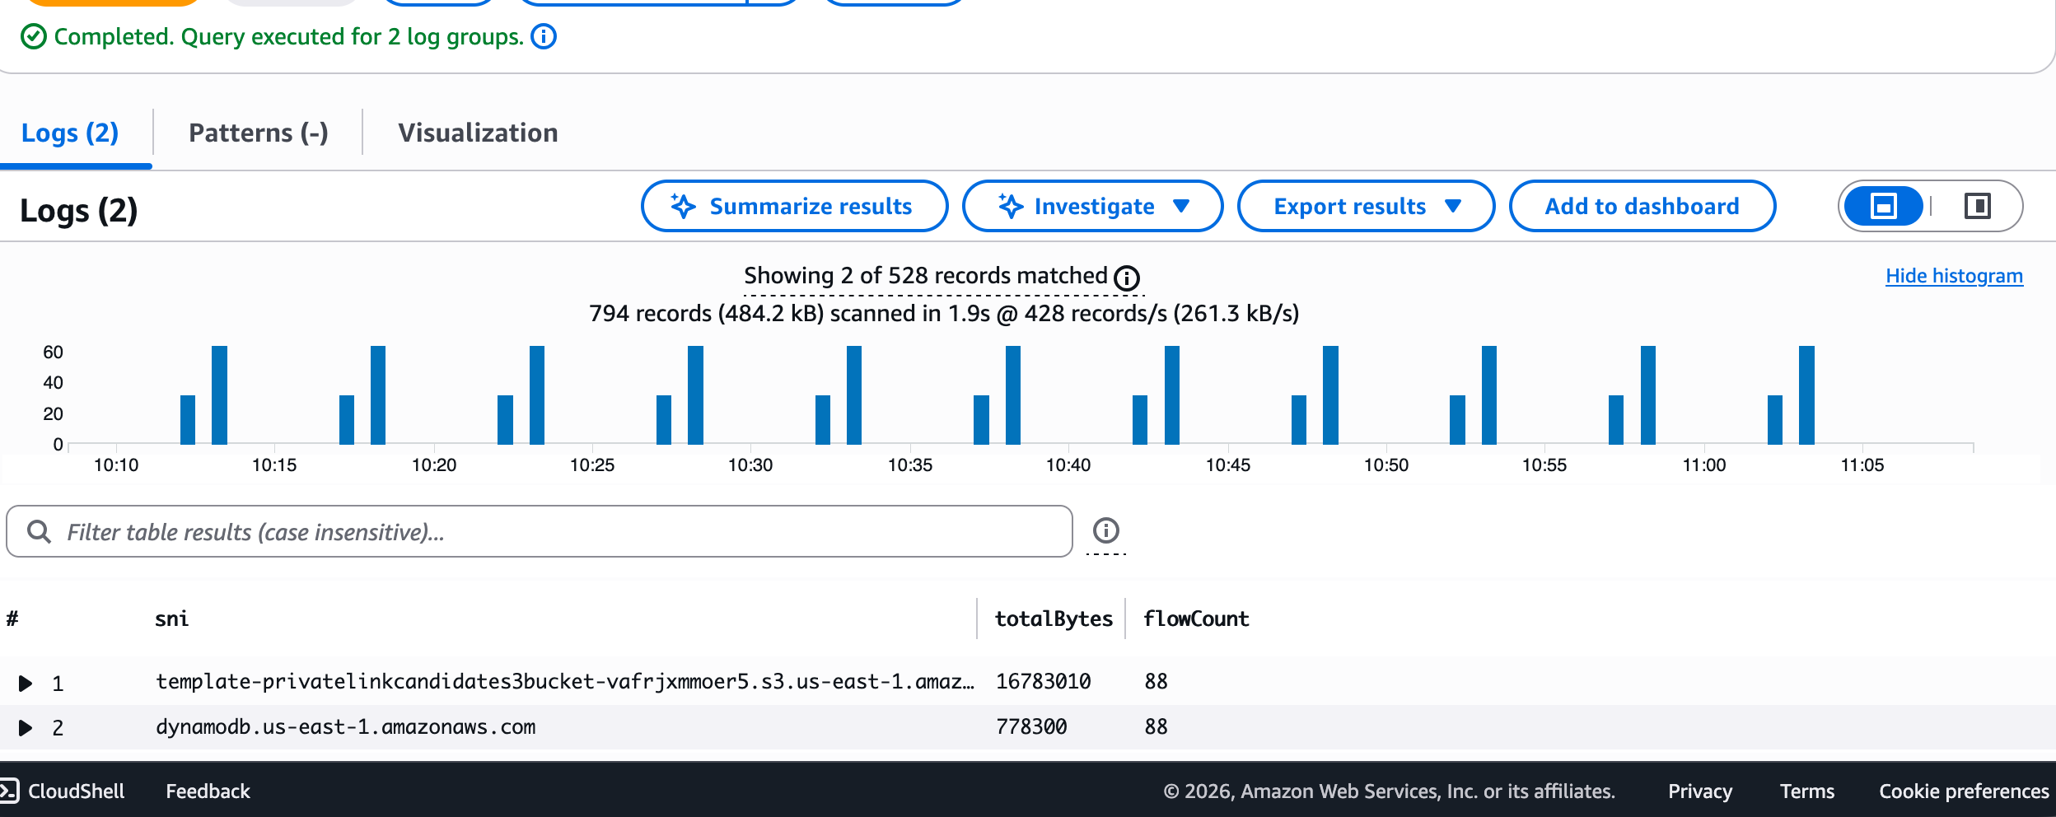Image resolution: width=2056 pixels, height=817 pixels.
Task: Open the Visualization tab
Action: (x=478, y=133)
